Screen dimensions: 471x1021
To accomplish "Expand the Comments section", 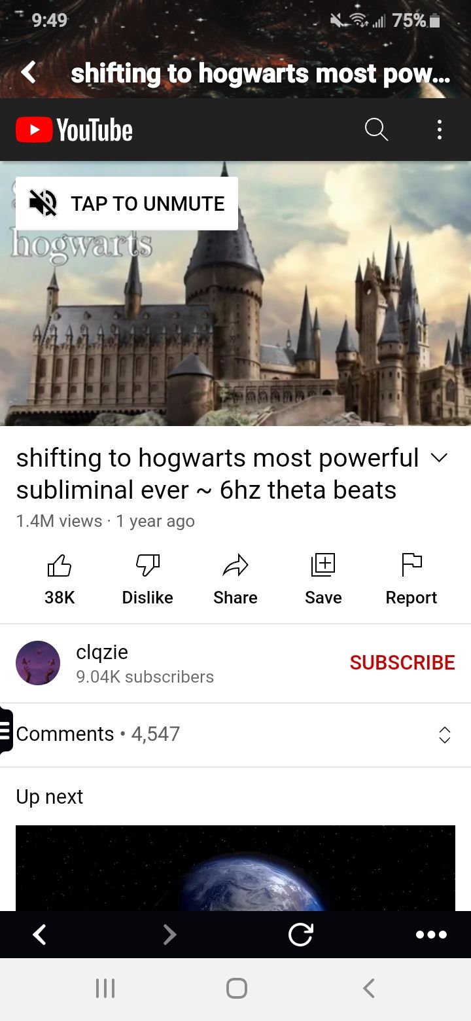I will pos(235,734).
